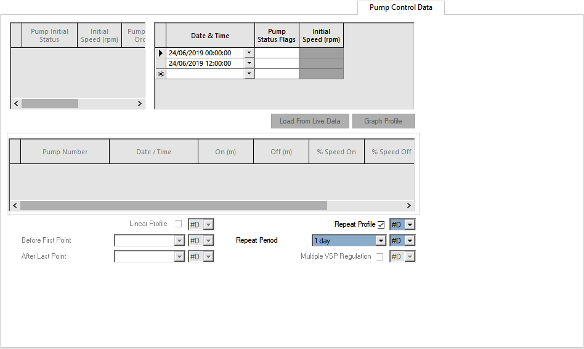The width and height of the screenshot is (584, 349).
Task: Open date picker for 24/06/2019 00:00:00 row
Action: click(x=249, y=53)
